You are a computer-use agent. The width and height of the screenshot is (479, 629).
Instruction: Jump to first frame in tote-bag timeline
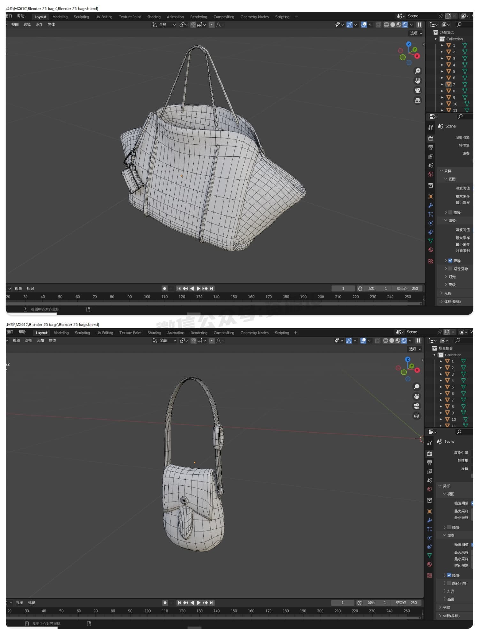179,288
